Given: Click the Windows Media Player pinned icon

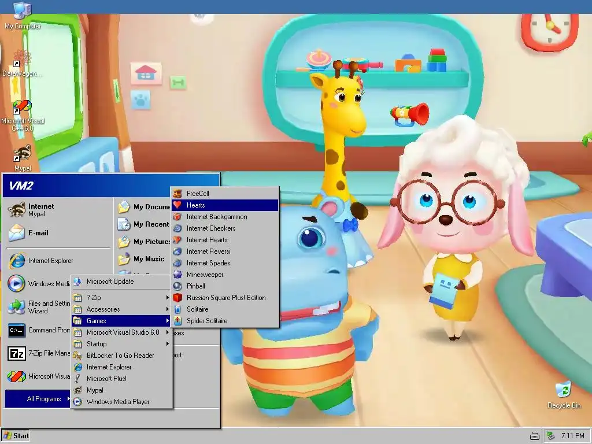Looking at the screenshot, I should (17, 283).
